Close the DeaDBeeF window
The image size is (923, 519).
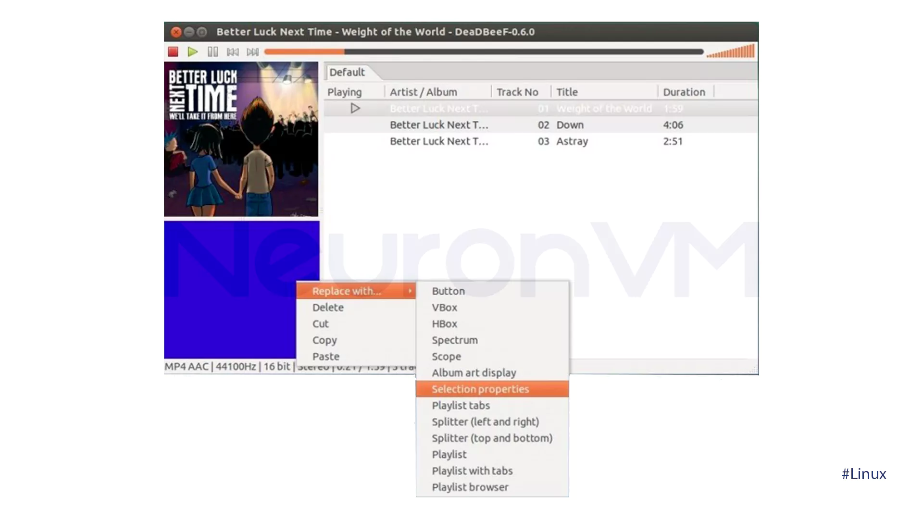(176, 32)
